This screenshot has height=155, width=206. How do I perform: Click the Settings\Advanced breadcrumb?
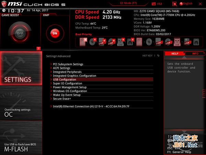point(58,56)
